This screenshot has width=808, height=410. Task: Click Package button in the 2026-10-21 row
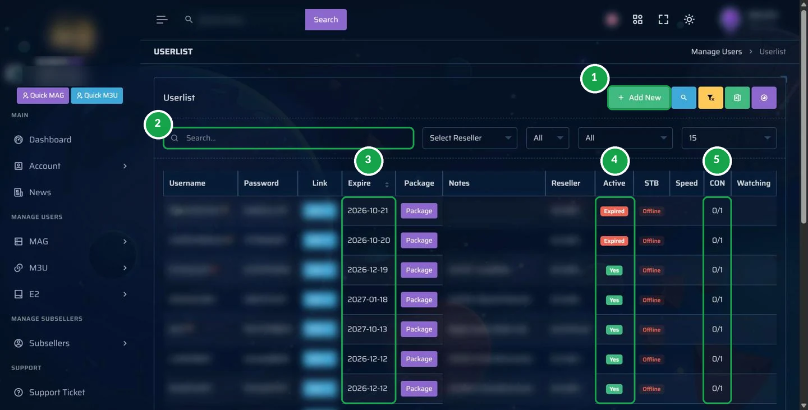click(x=419, y=211)
